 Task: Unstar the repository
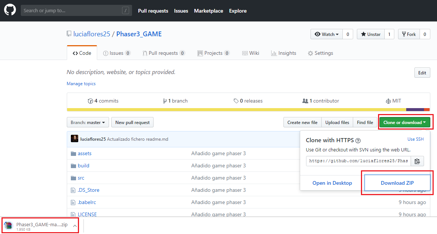click(x=371, y=34)
